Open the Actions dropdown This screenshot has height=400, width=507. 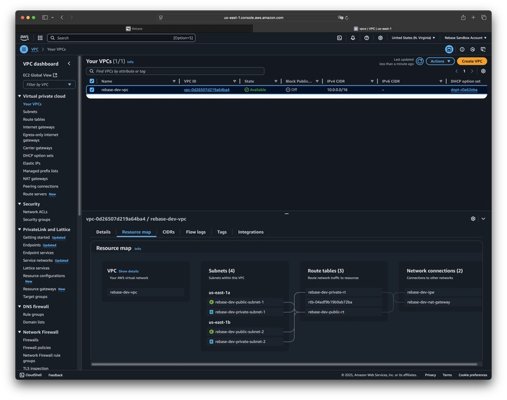[x=440, y=61]
